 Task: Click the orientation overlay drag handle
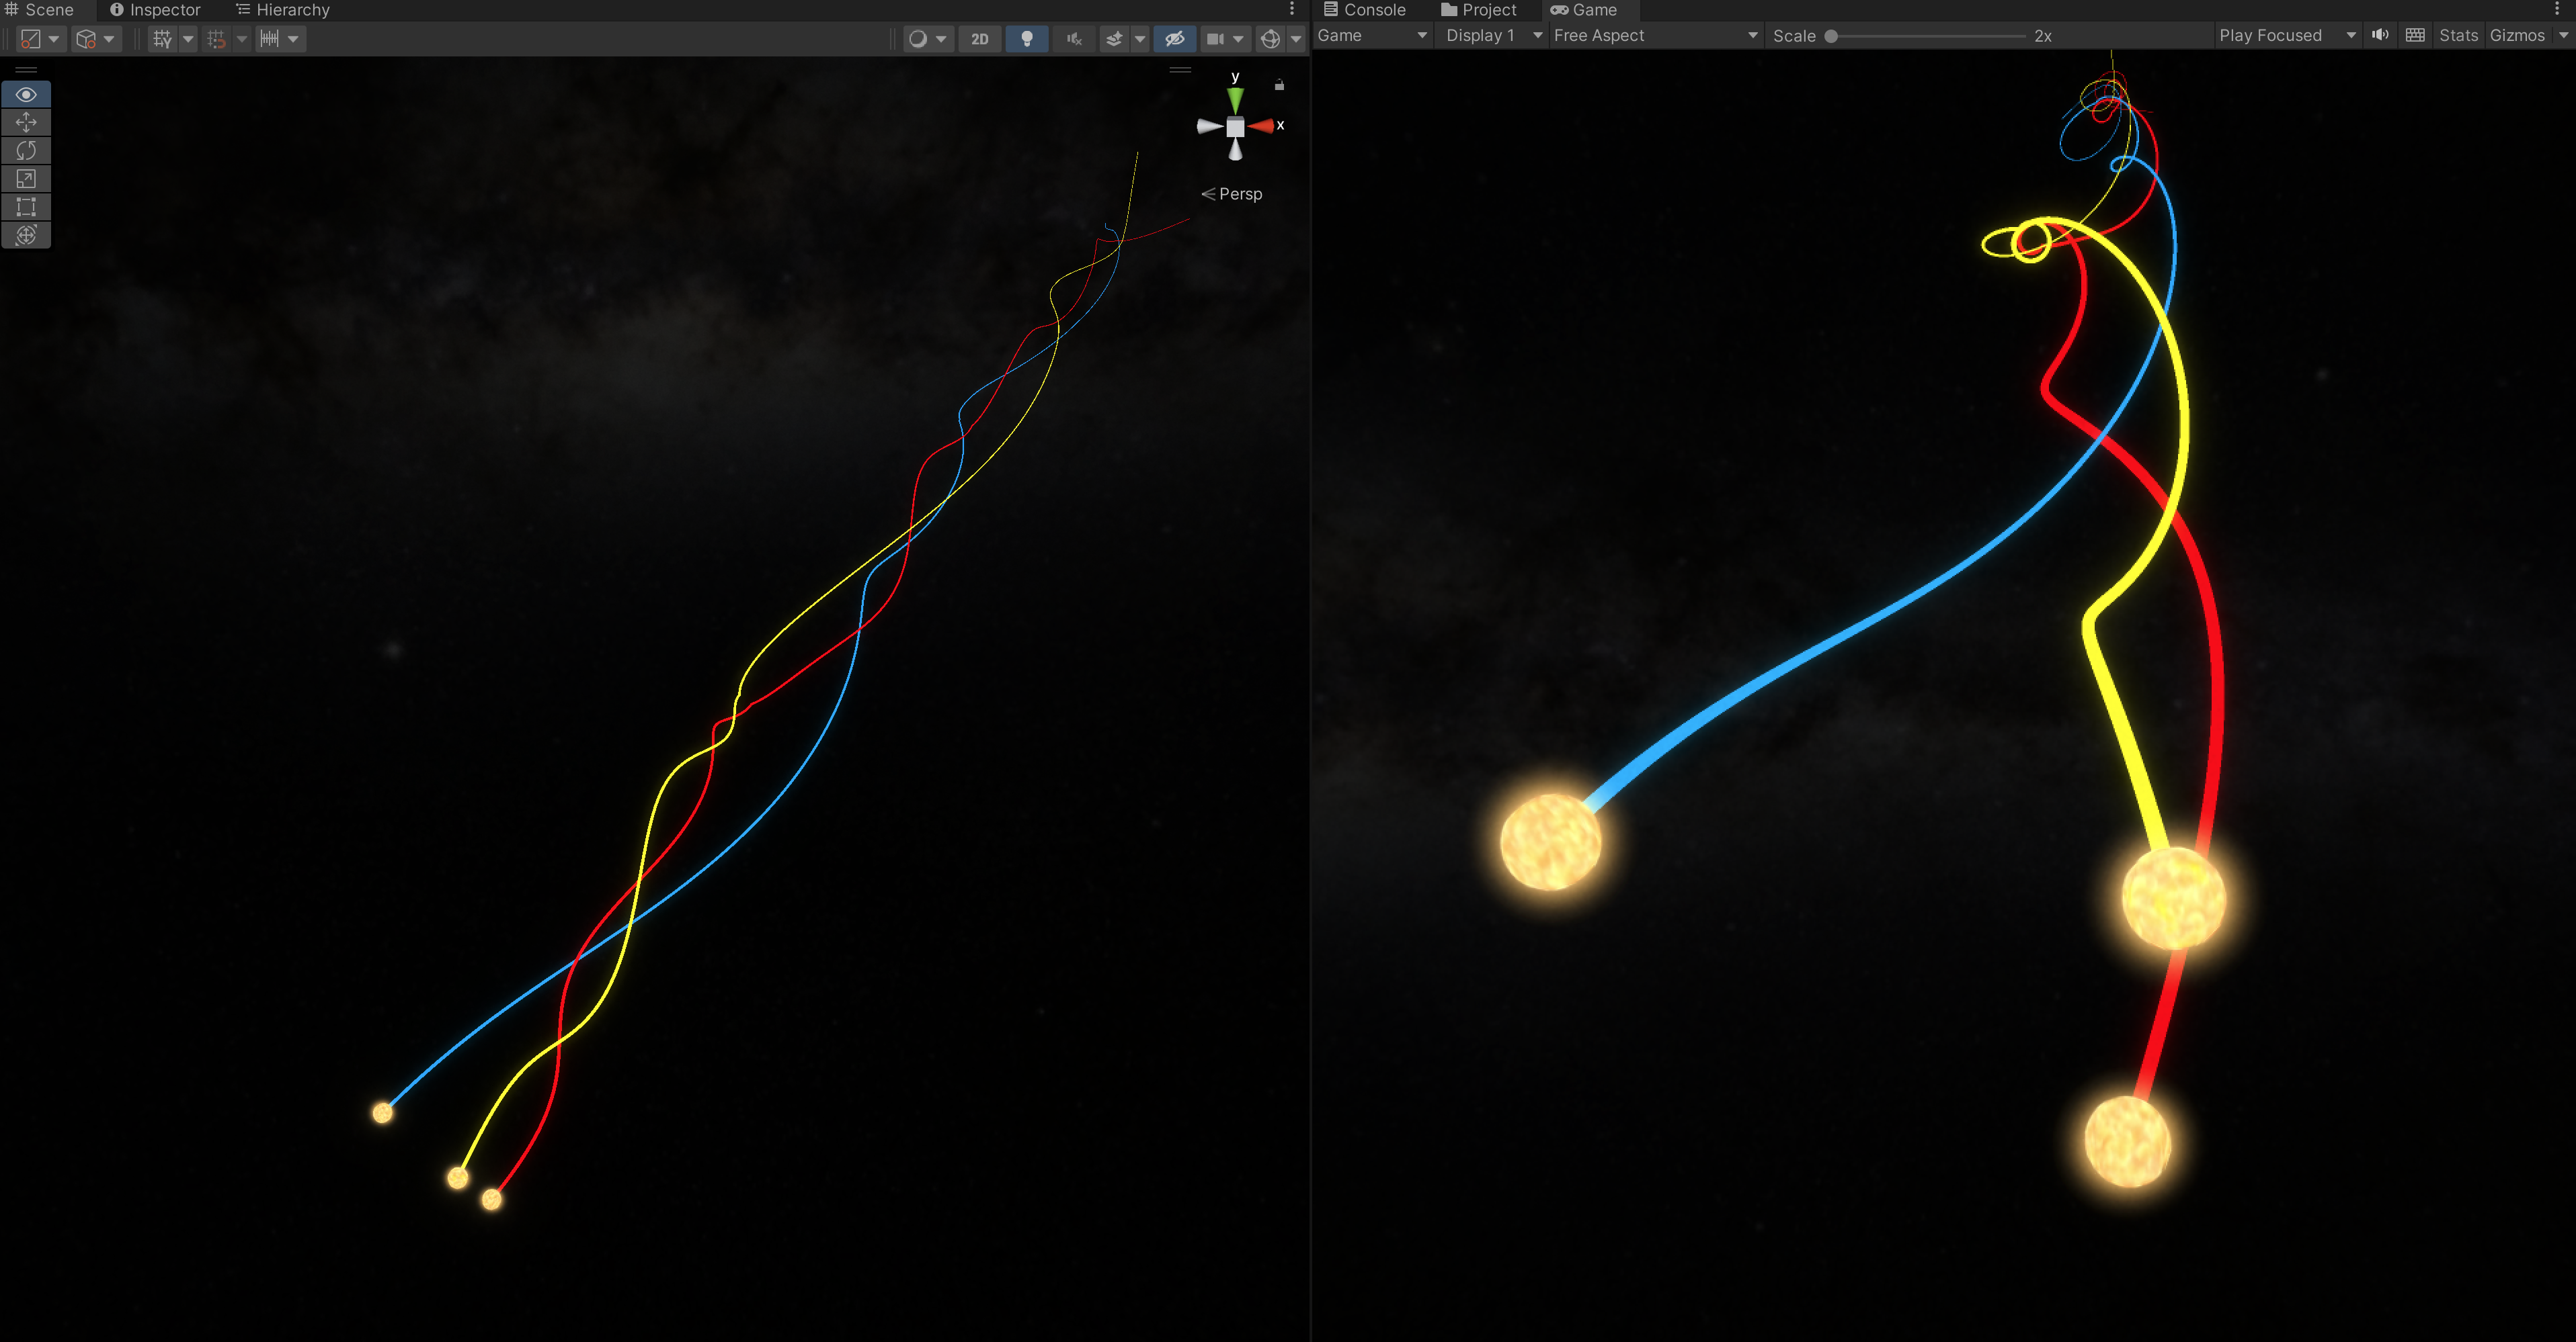1180,70
